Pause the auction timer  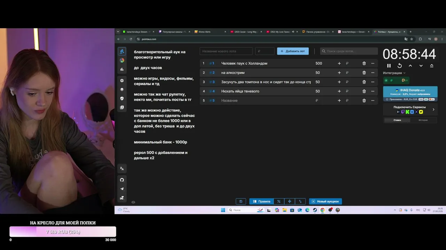point(389,66)
